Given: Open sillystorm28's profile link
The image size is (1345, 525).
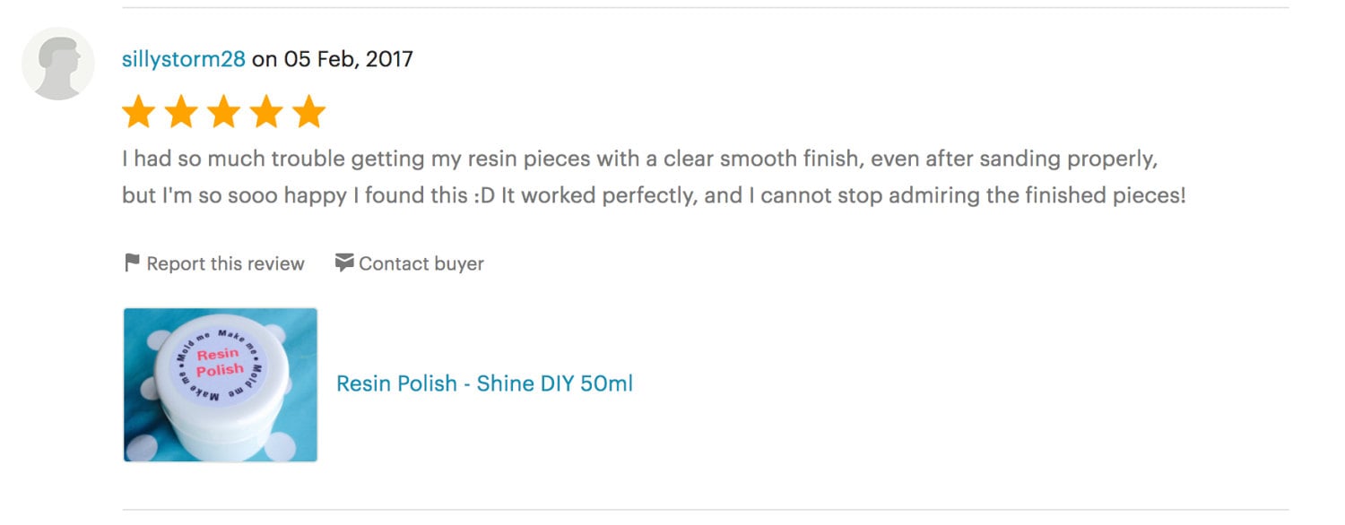Looking at the screenshot, I should [183, 60].
